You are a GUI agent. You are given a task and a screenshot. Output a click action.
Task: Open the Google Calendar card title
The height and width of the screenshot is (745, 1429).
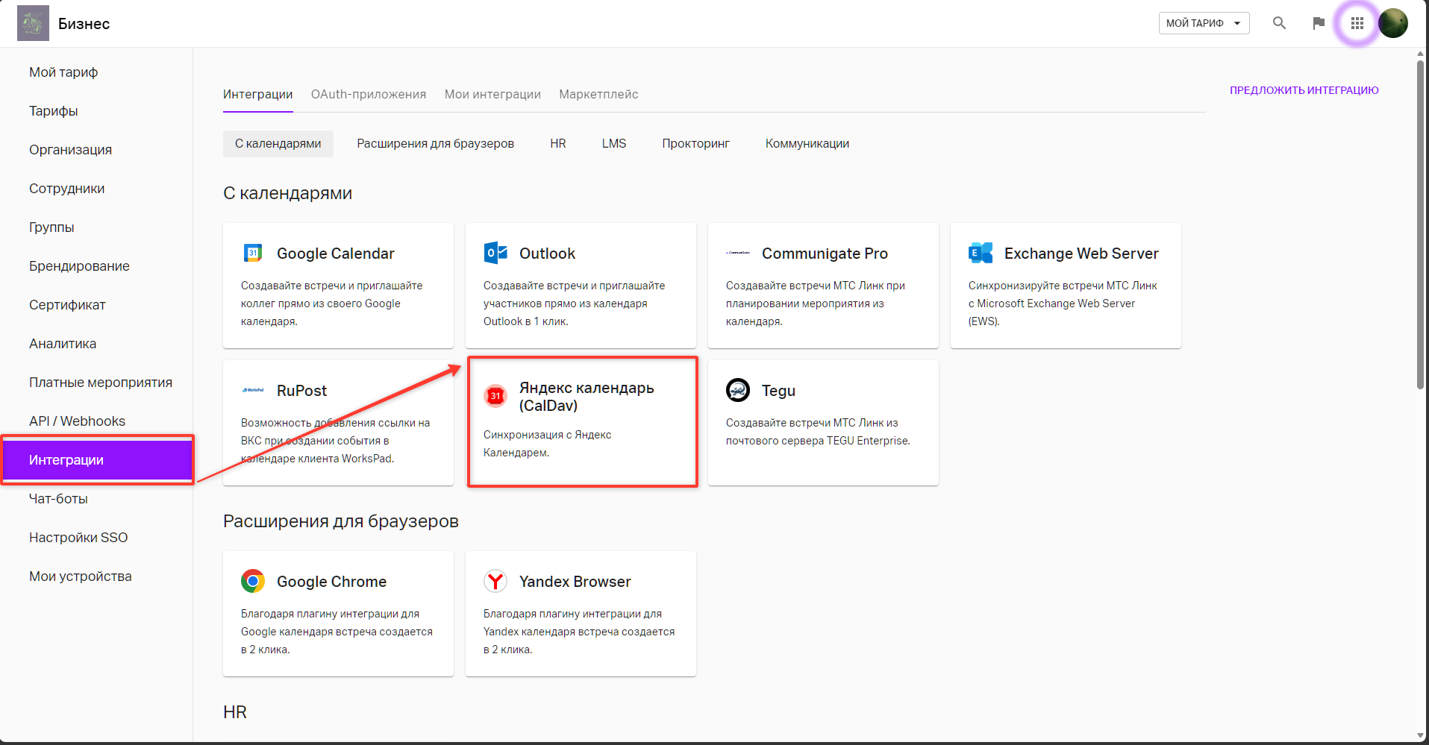click(336, 254)
